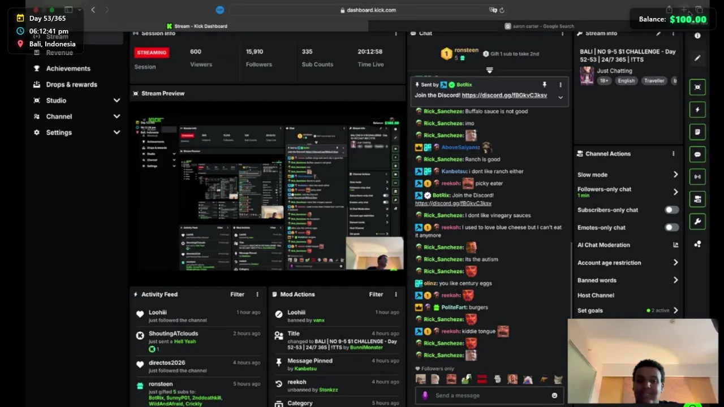
Task: Click the Host Channel action
Action: (596, 295)
